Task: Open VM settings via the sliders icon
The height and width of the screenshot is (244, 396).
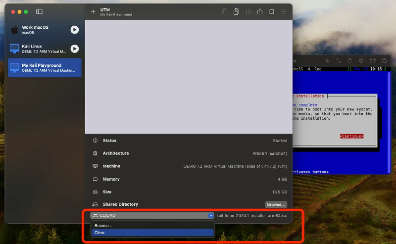Action: click(284, 12)
